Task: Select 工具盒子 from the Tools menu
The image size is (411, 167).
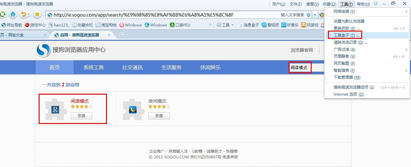Action: (345, 35)
